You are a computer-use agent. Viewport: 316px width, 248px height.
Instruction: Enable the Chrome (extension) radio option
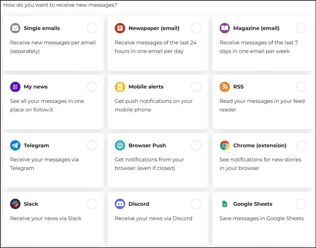click(301, 146)
